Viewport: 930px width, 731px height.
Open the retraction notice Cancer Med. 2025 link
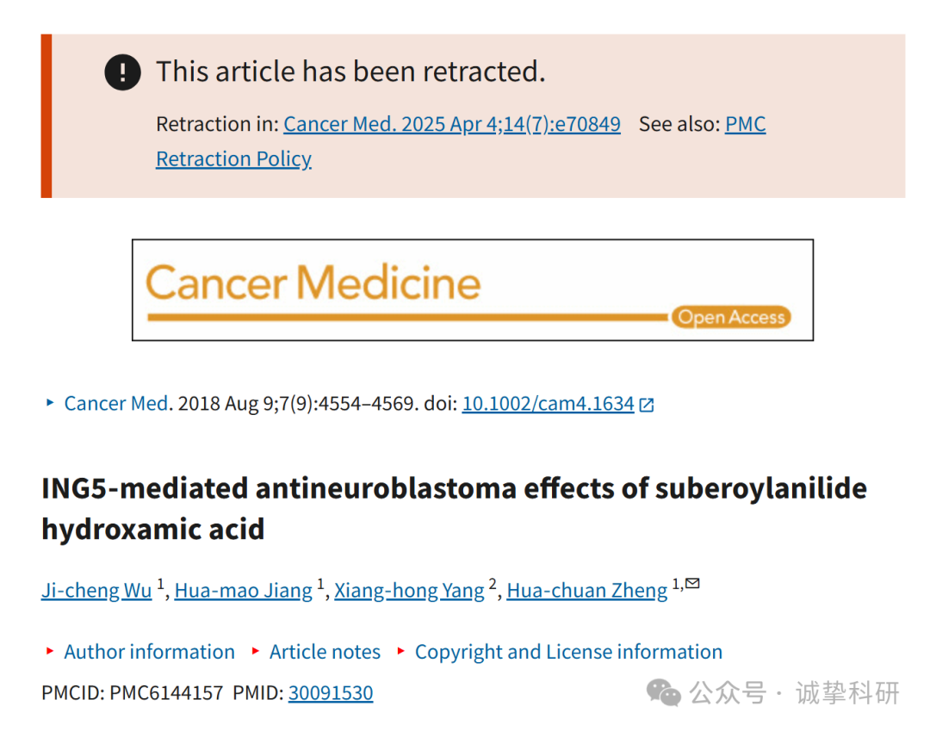[x=452, y=124]
